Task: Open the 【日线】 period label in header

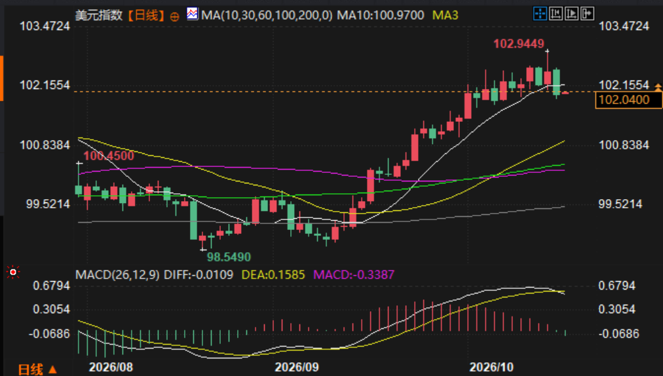Action: (146, 16)
